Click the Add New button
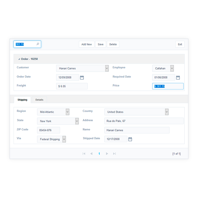 pyautogui.click(x=86, y=45)
